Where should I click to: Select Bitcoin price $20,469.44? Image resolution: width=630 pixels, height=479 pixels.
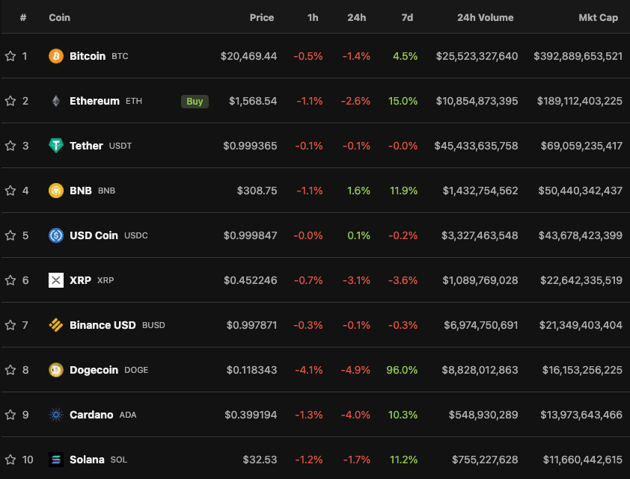[x=248, y=56]
